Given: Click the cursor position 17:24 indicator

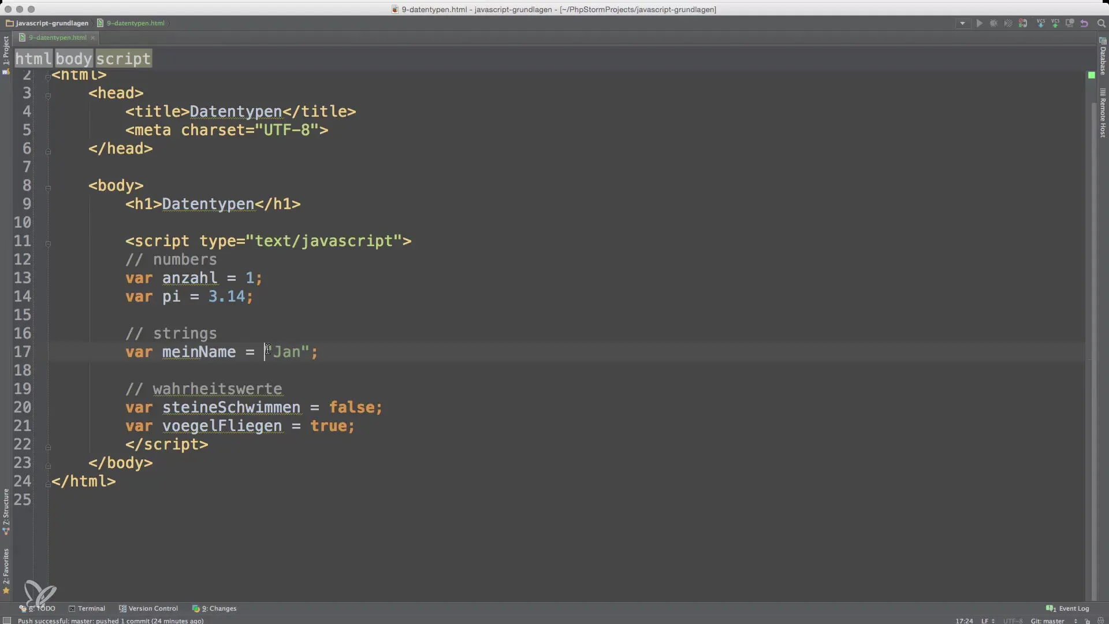Looking at the screenshot, I should click(x=964, y=621).
